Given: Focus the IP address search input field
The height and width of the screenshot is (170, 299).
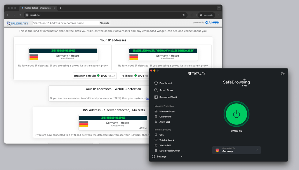Looking at the screenshot, I should tap(65, 23).
